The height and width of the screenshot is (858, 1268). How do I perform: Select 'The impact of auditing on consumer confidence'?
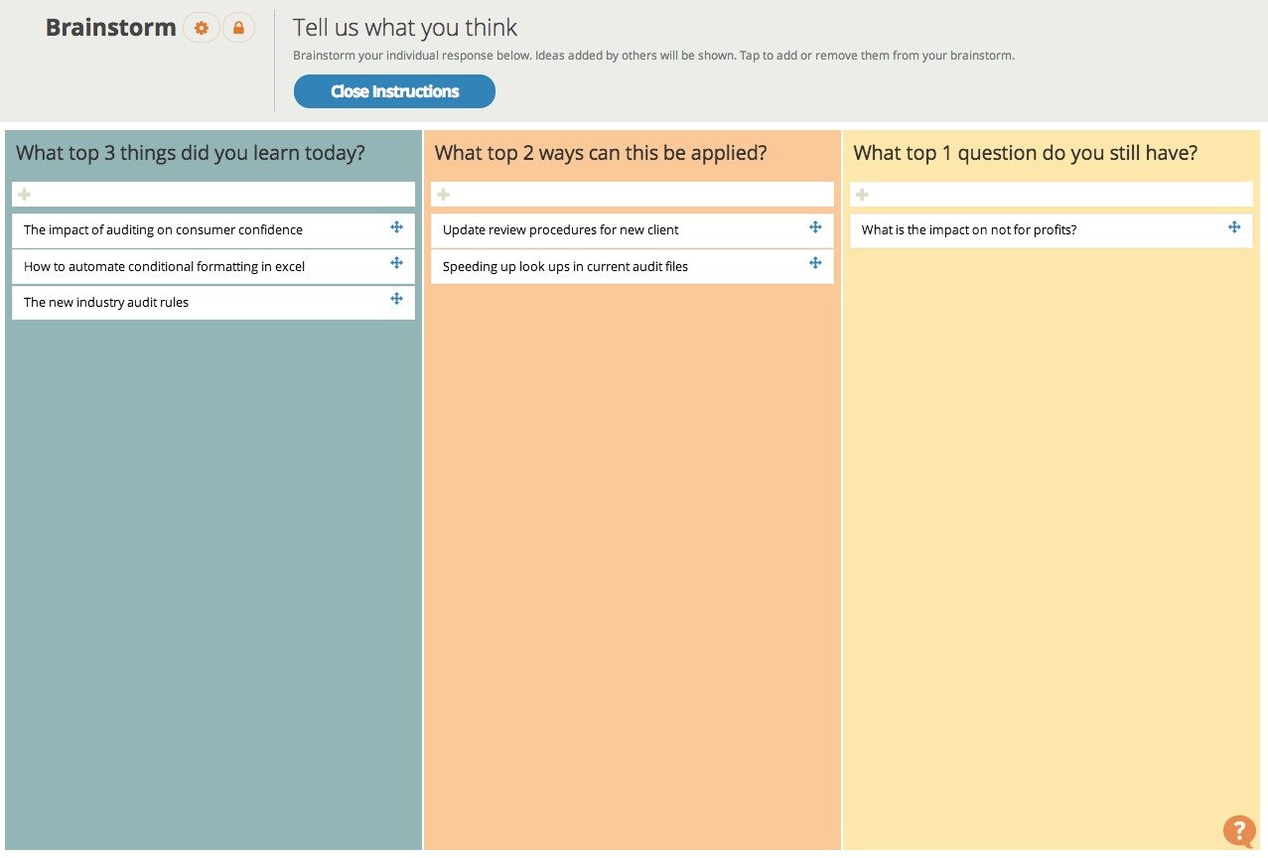tap(213, 230)
